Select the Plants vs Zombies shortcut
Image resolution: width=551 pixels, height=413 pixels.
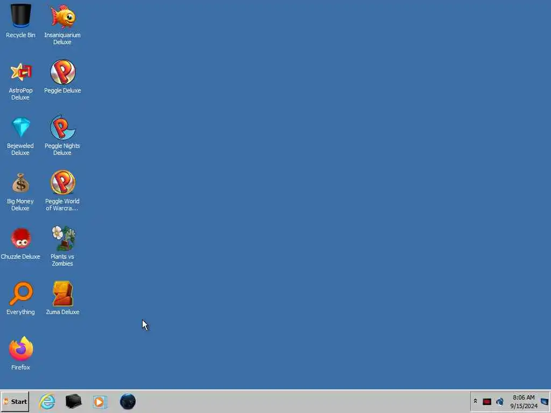click(x=63, y=238)
